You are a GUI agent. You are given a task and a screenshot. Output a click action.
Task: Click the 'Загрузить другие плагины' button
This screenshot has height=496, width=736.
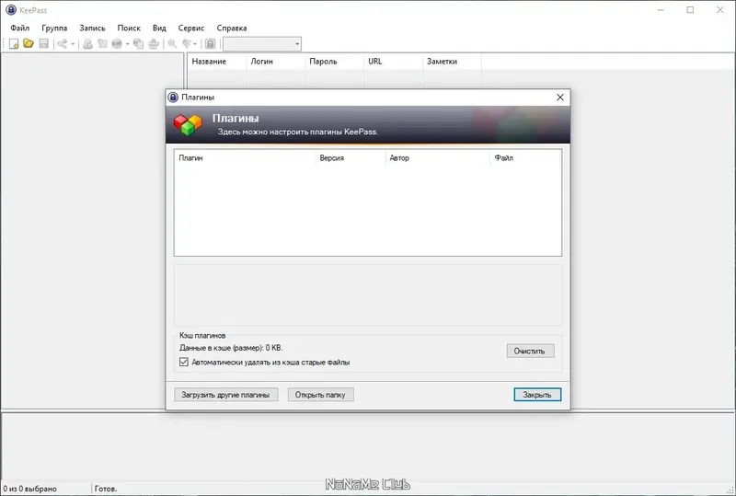coord(225,395)
